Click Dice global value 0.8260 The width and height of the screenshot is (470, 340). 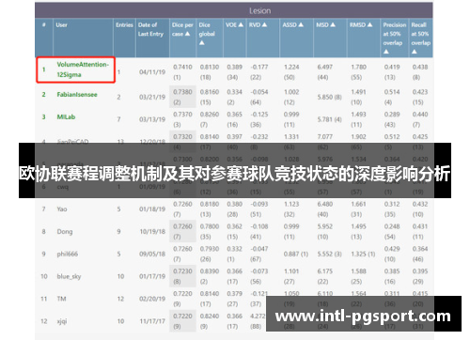coord(210,115)
